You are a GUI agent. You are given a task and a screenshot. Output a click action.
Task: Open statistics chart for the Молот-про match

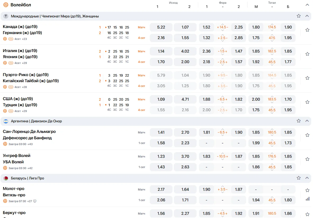(x=307, y=199)
